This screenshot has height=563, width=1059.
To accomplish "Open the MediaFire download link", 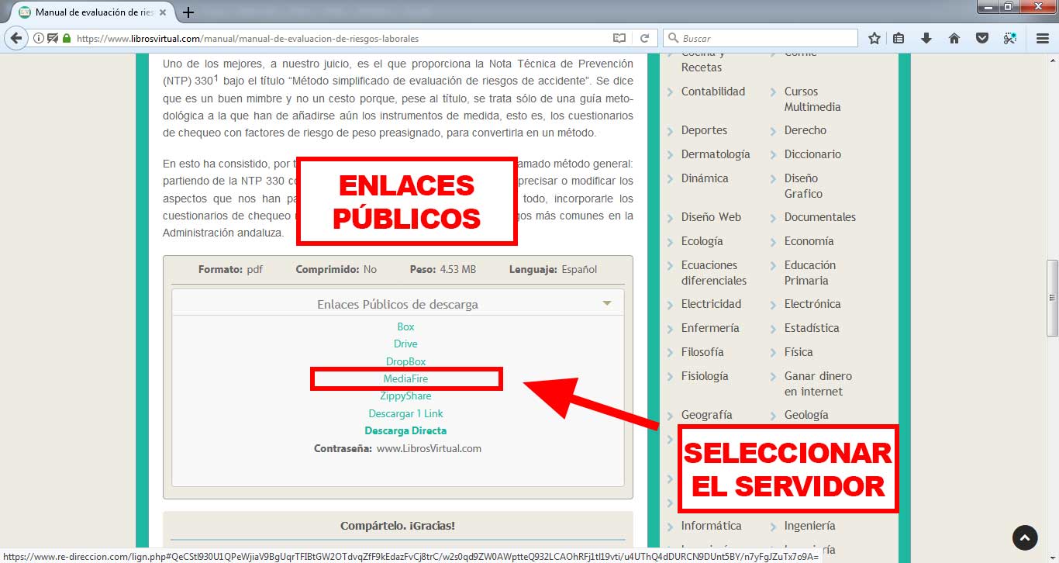I will pos(405,378).
